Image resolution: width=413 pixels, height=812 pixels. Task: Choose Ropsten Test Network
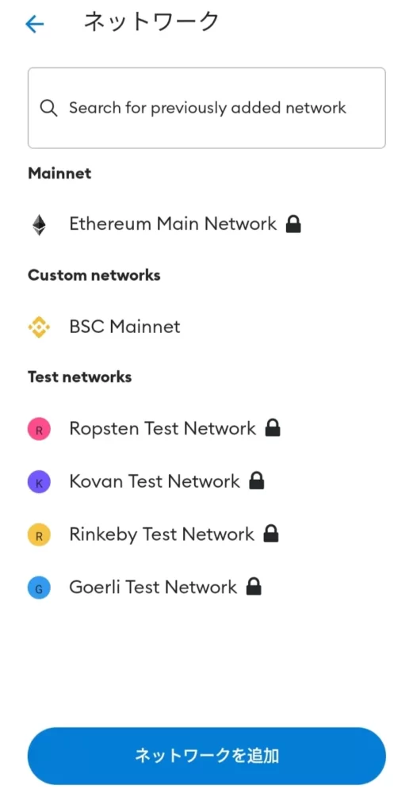coord(163,429)
